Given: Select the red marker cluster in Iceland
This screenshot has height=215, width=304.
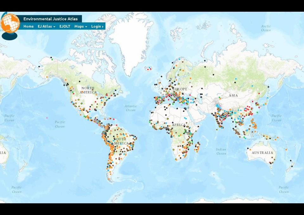Looking at the screenshot, I should click(x=149, y=68).
